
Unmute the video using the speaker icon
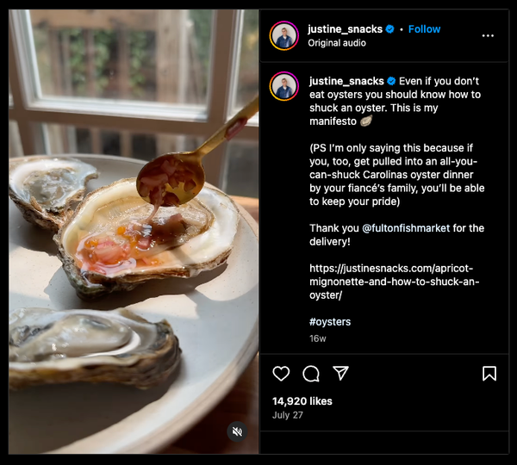point(237,431)
